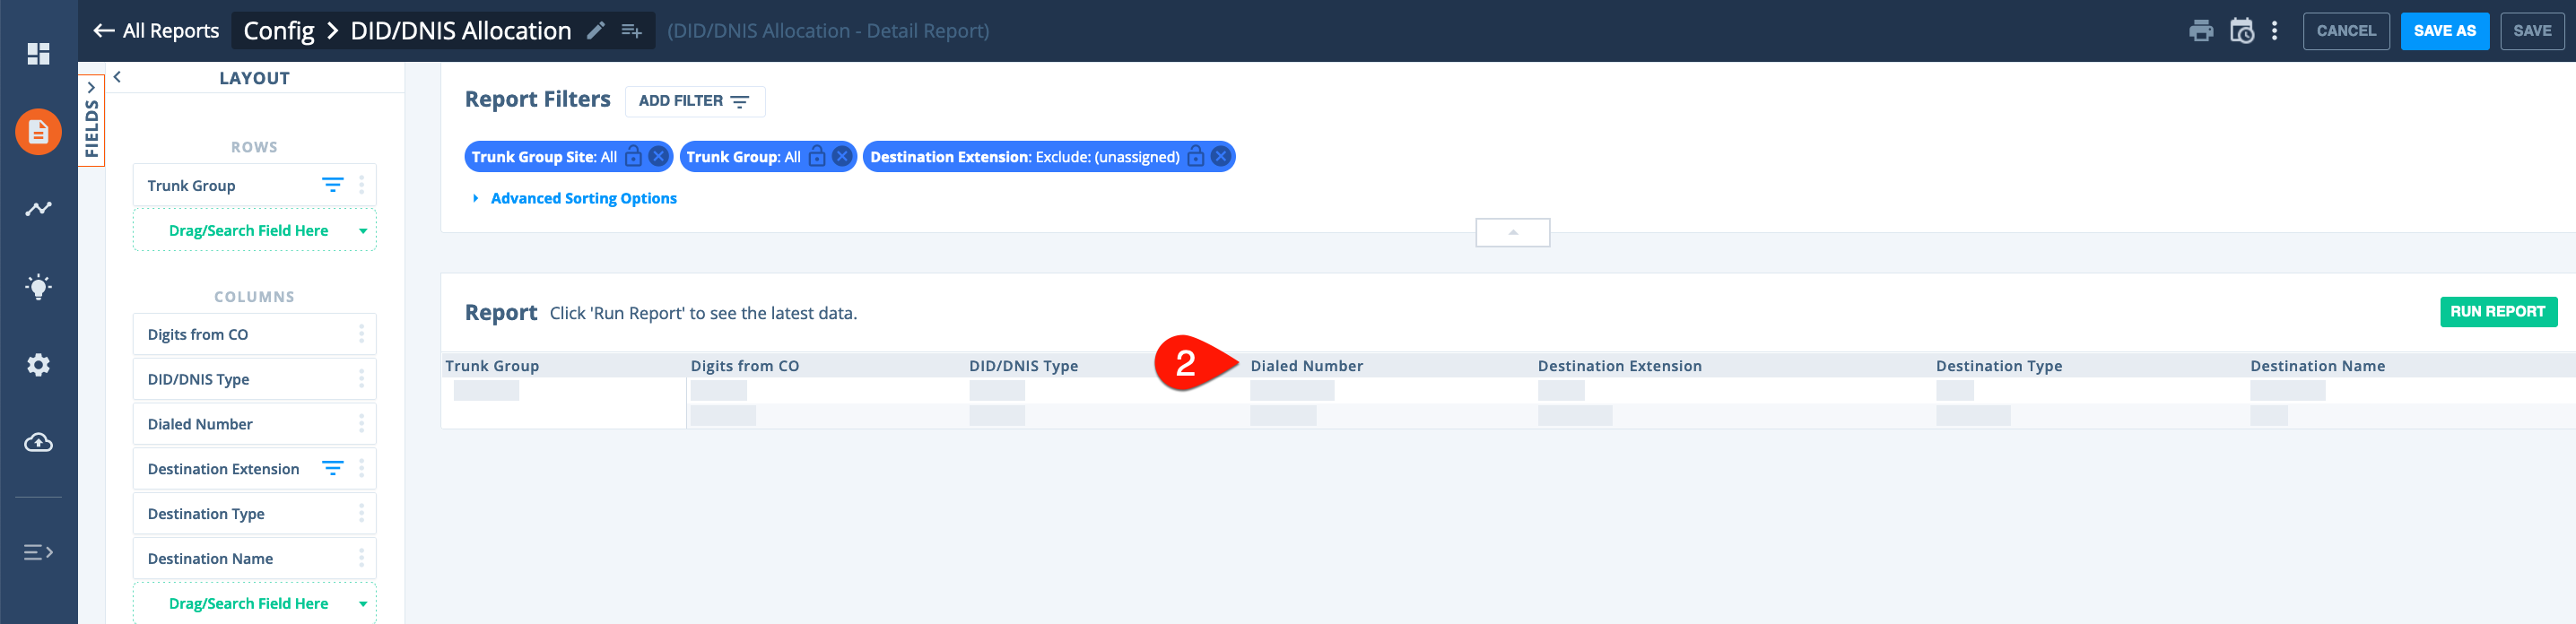This screenshot has width=2576, height=624.
Task: Open the Digits from CO field options dots
Action: point(362,334)
